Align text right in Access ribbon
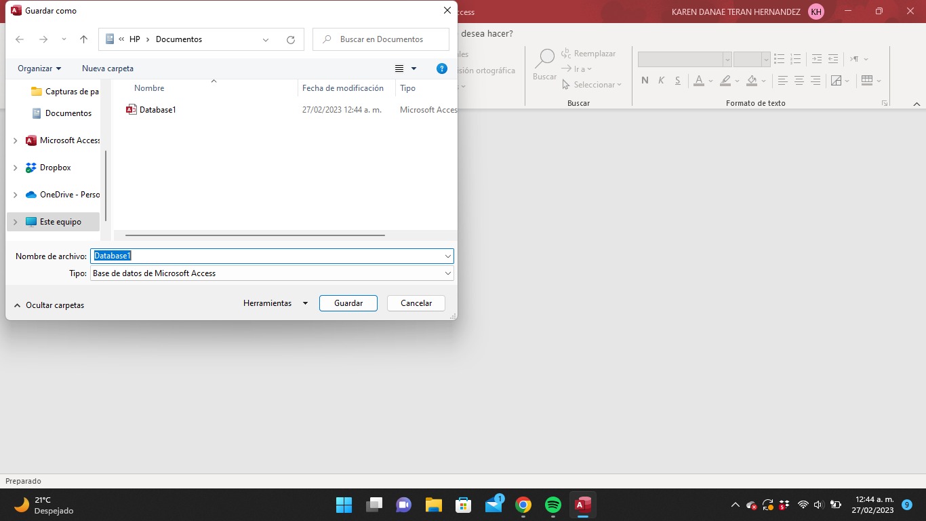The width and height of the screenshot is (926, 521). 816,80
